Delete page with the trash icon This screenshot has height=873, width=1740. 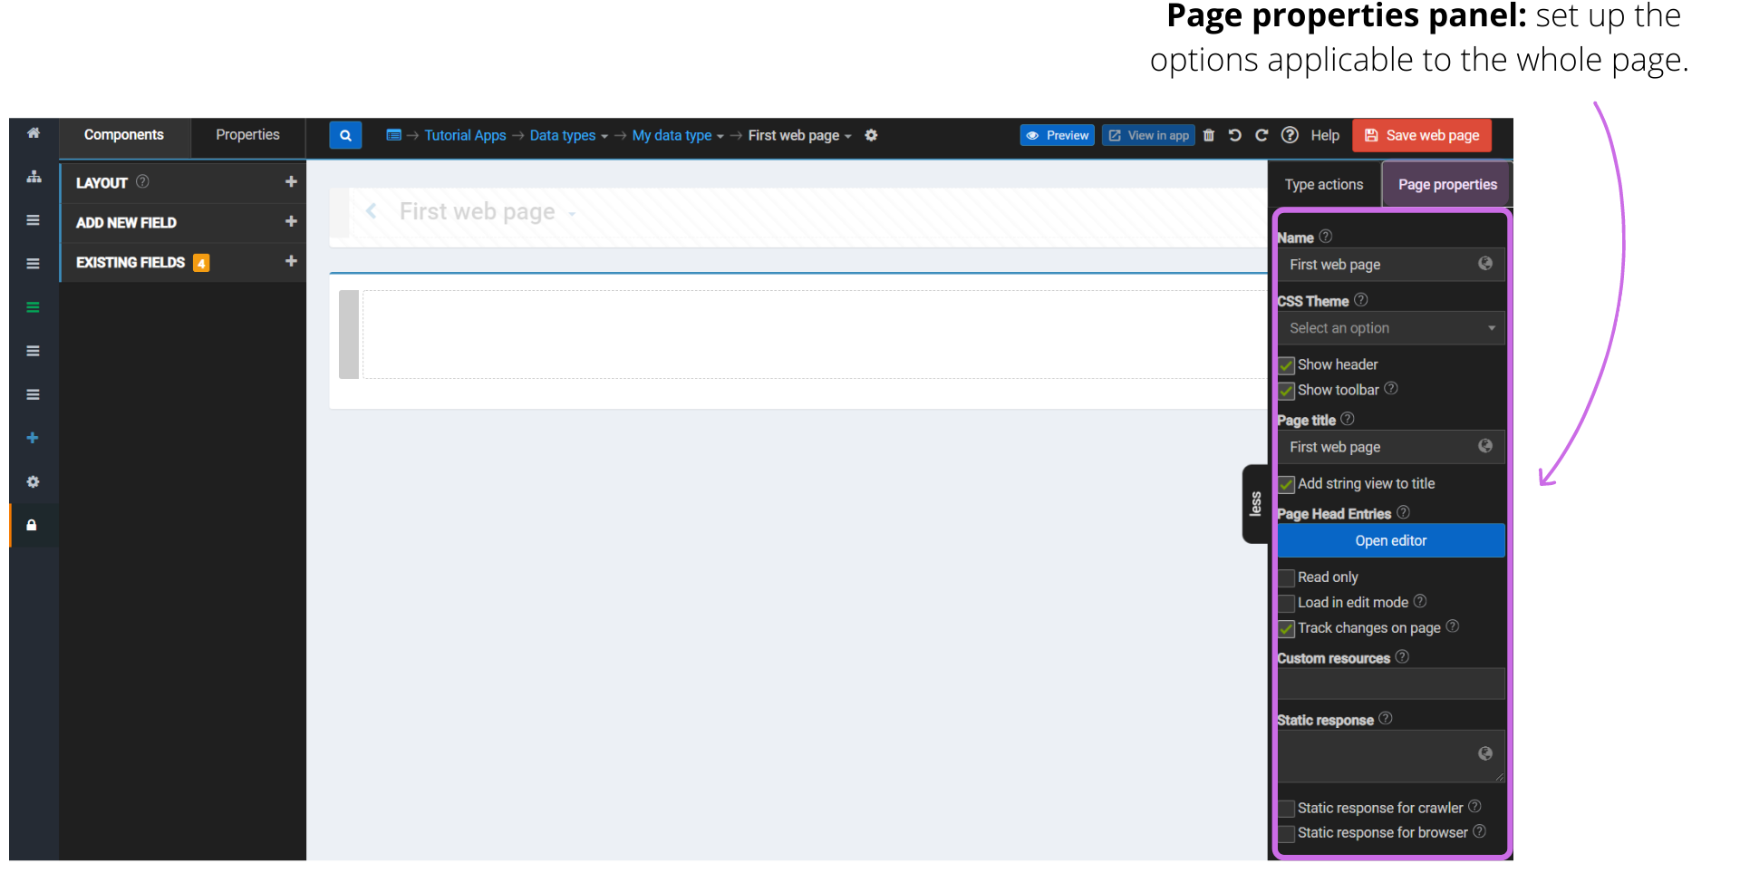coord(1208,135)
